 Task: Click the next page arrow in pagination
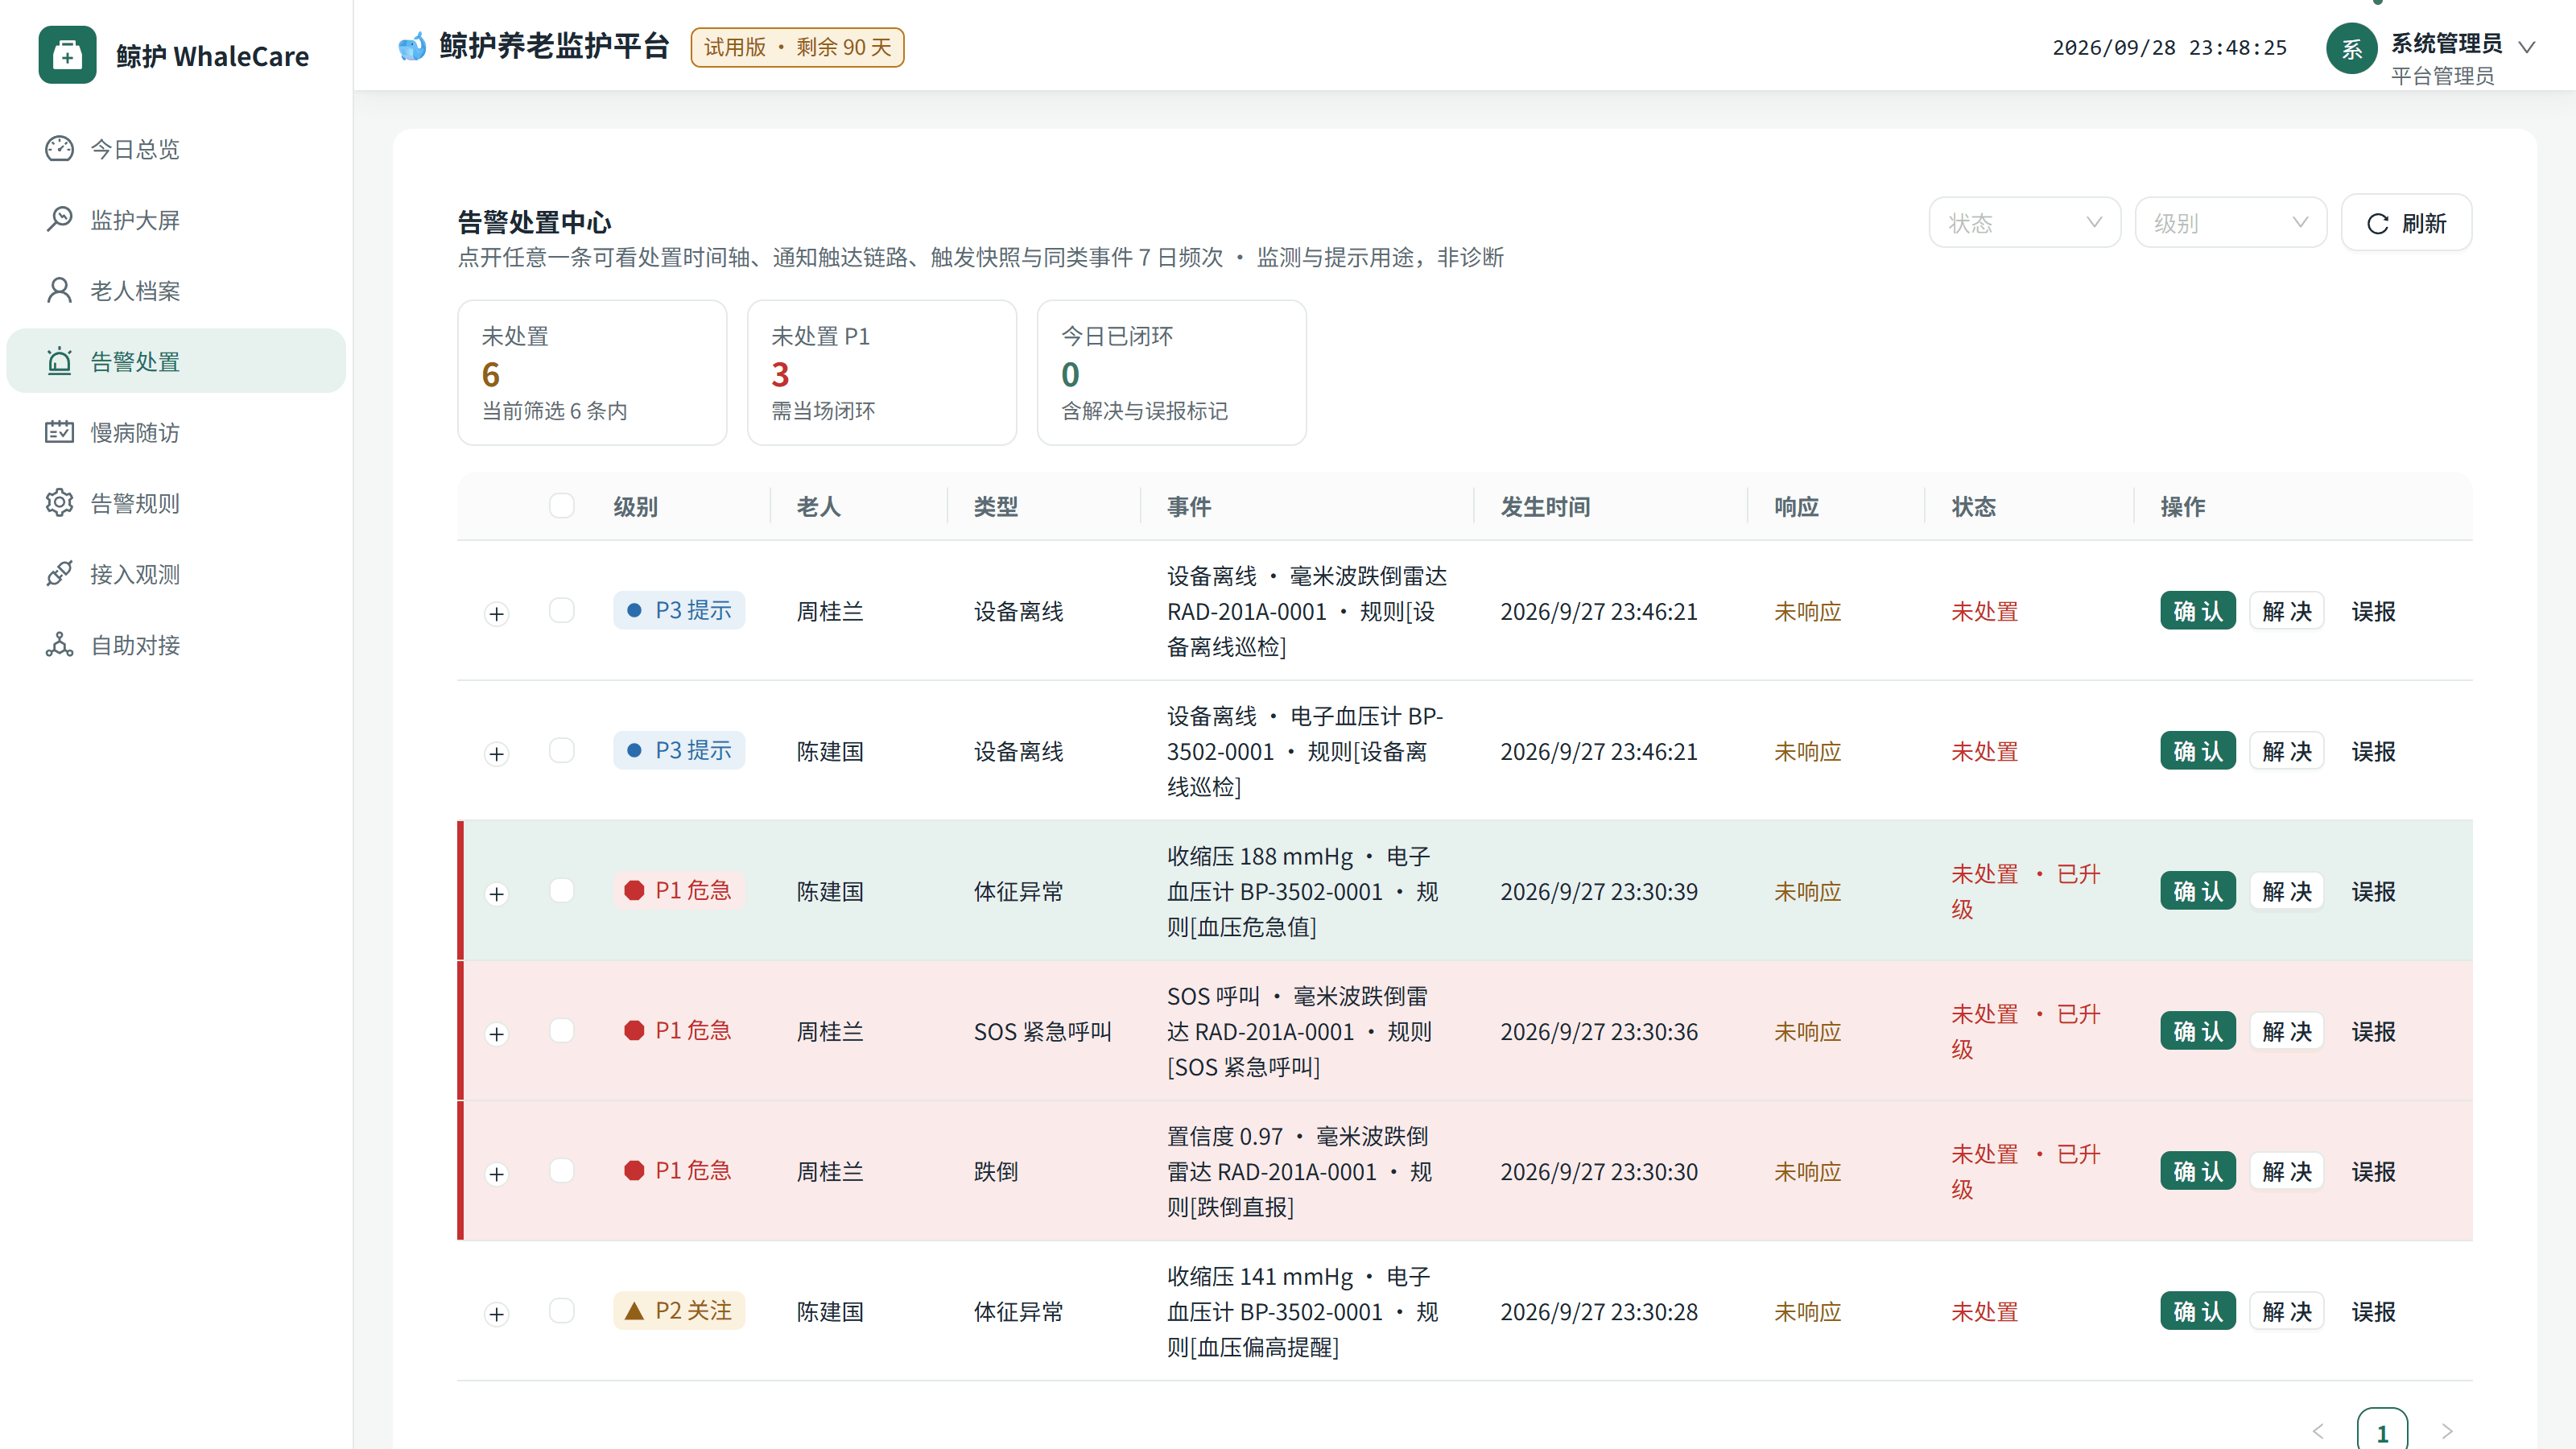(x=2447, y=1432)
